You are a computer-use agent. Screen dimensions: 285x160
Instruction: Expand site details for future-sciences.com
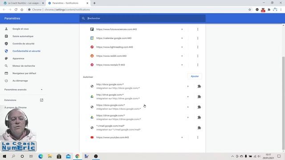(182, 29)
